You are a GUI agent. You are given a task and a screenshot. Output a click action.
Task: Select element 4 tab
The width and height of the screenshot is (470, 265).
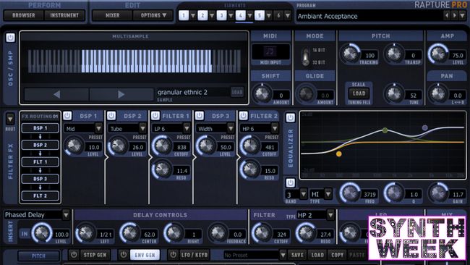pos(240,15)
